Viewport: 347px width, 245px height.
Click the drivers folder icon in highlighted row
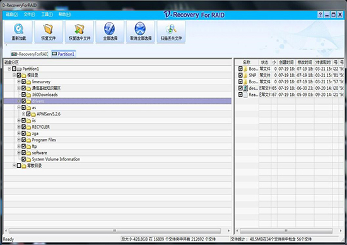pos(29,101)
